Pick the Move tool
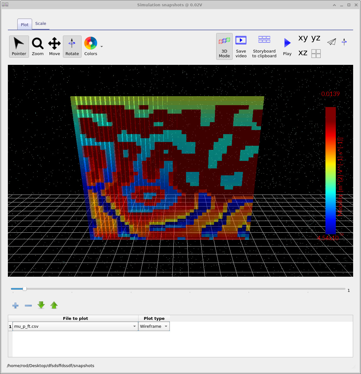Viewport: 361px width, 374px height. [x=54, y=46]
